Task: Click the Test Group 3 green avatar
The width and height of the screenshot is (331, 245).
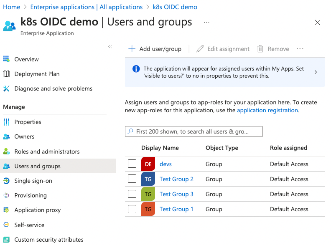Action: 148,194
